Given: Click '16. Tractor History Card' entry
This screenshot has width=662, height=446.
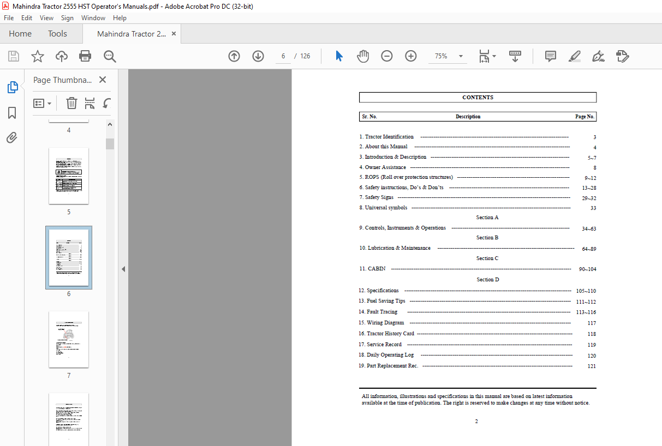Looking at the screenshot, I should [386, 334].
